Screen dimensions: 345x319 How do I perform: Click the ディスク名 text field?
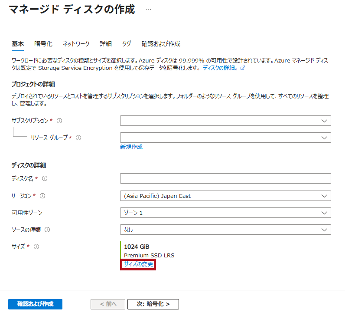pyautogui.click(x=225, y=178)
